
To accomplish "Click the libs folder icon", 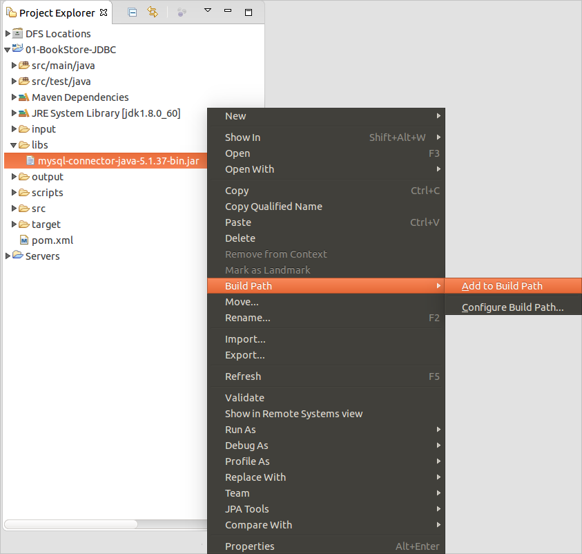I will tap(24, 145).
